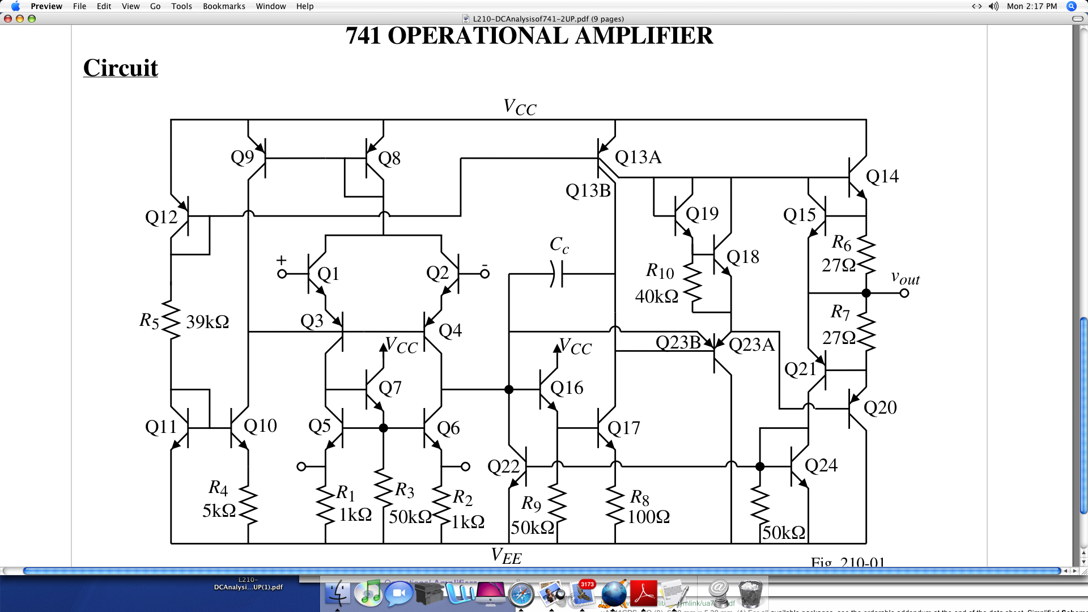
Task: Launch Adobe Reader from the Dock
Action: coord(643,593)
